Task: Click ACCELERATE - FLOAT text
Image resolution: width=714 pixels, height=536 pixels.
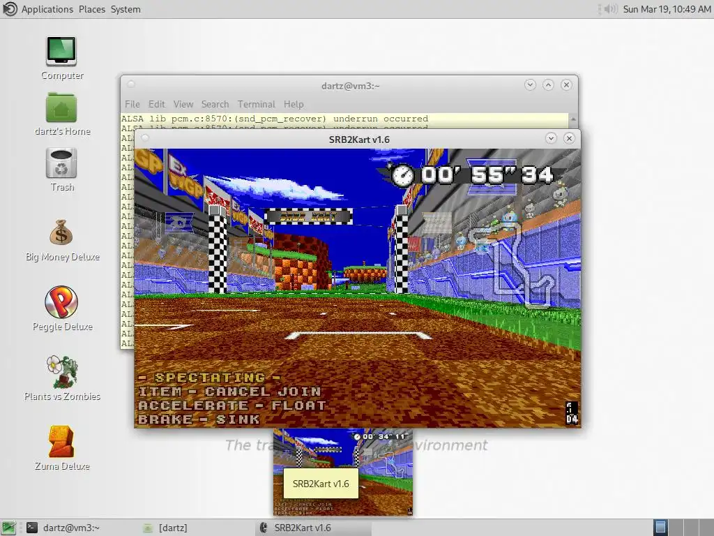Action: point(232,405)
